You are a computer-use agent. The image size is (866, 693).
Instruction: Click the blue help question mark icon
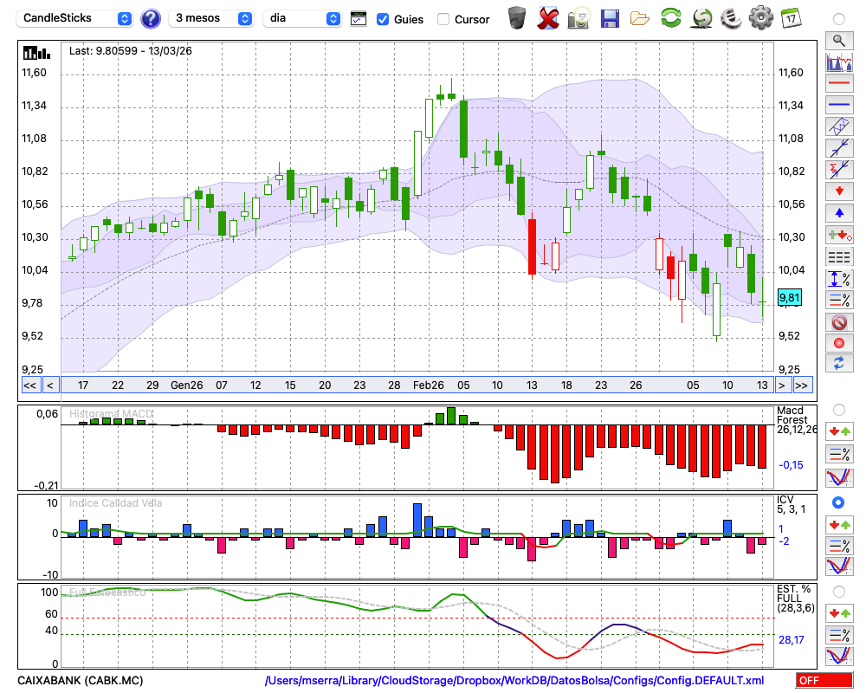tap(150, 19)
